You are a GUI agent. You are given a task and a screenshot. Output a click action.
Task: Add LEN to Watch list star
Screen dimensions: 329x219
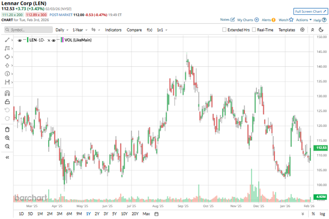[x=291, y=20]
